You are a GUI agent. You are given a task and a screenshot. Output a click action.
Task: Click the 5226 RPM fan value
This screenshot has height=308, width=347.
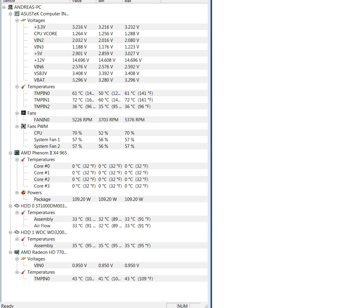click(82, 120)
